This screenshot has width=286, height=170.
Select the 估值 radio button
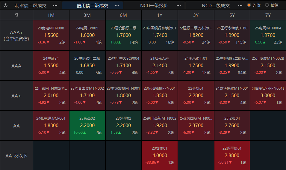click(267, 5)
